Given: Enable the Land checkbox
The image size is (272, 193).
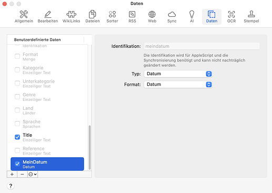Looking at the screenshot, I should point(17,110).
